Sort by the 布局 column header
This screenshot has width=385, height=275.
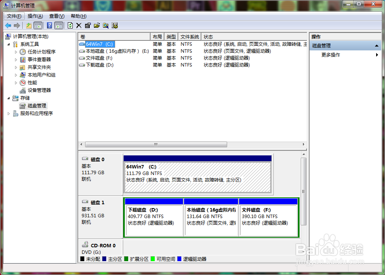(x=157, y=37)
